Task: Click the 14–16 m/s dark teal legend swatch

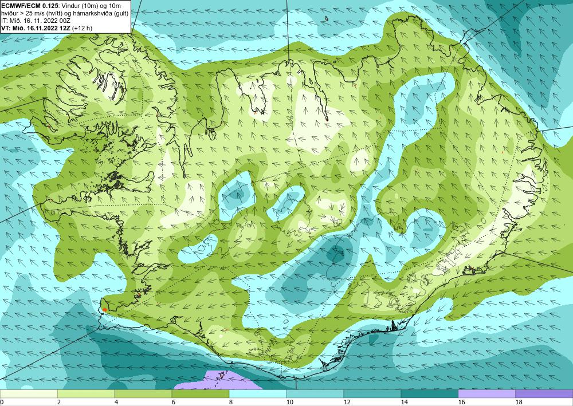Action: [430, 394]
